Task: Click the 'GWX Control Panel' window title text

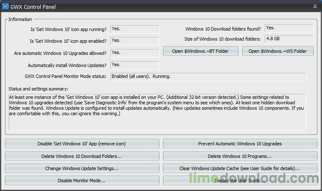Action: coord(33,7)
